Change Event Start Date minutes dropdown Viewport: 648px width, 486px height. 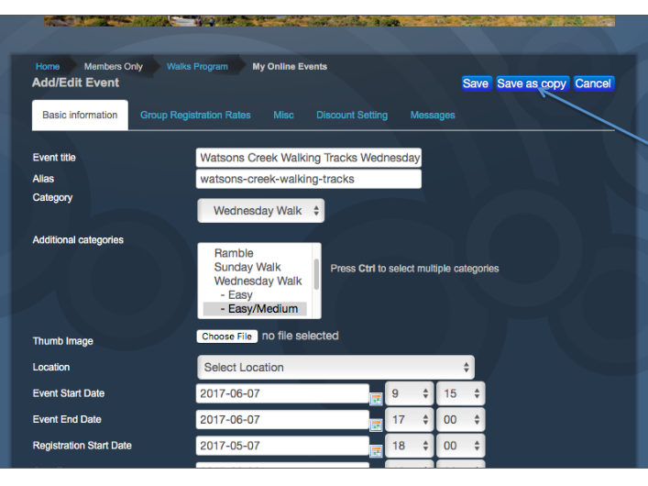(460, 393)
